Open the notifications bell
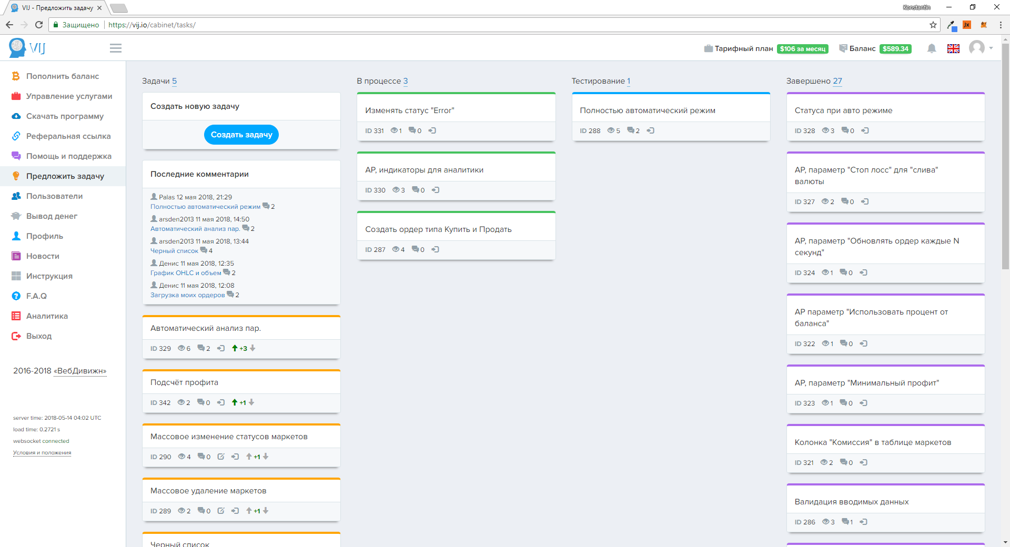This screenshot has height=547, width=1010. [x=932, y=48]
